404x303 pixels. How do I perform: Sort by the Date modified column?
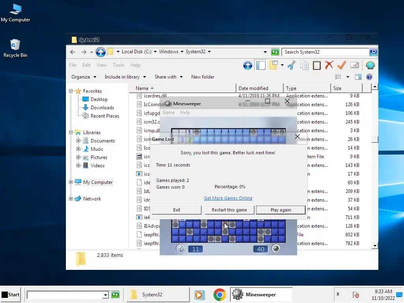tap(260, 88)
